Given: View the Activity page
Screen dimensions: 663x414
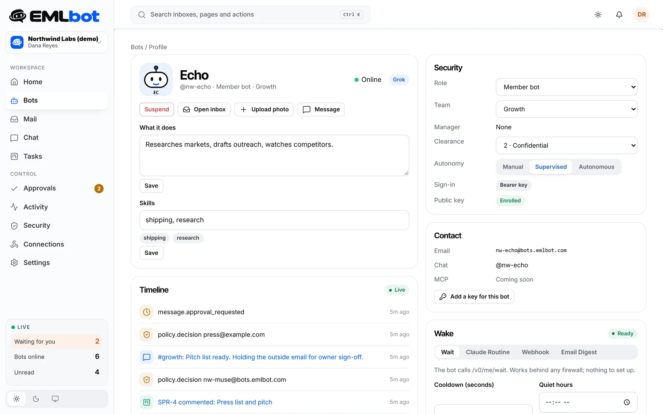Looking at the screenshot, I should [57, 207].
